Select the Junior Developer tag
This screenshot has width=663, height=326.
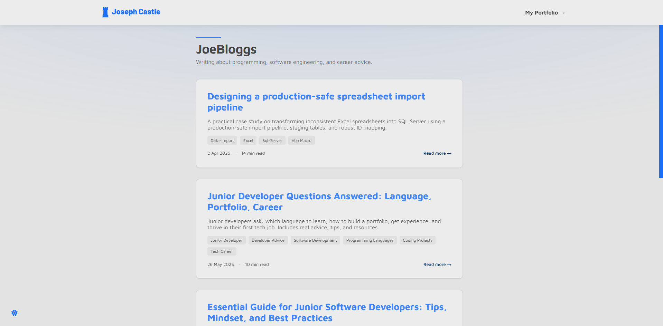[226, 240]
